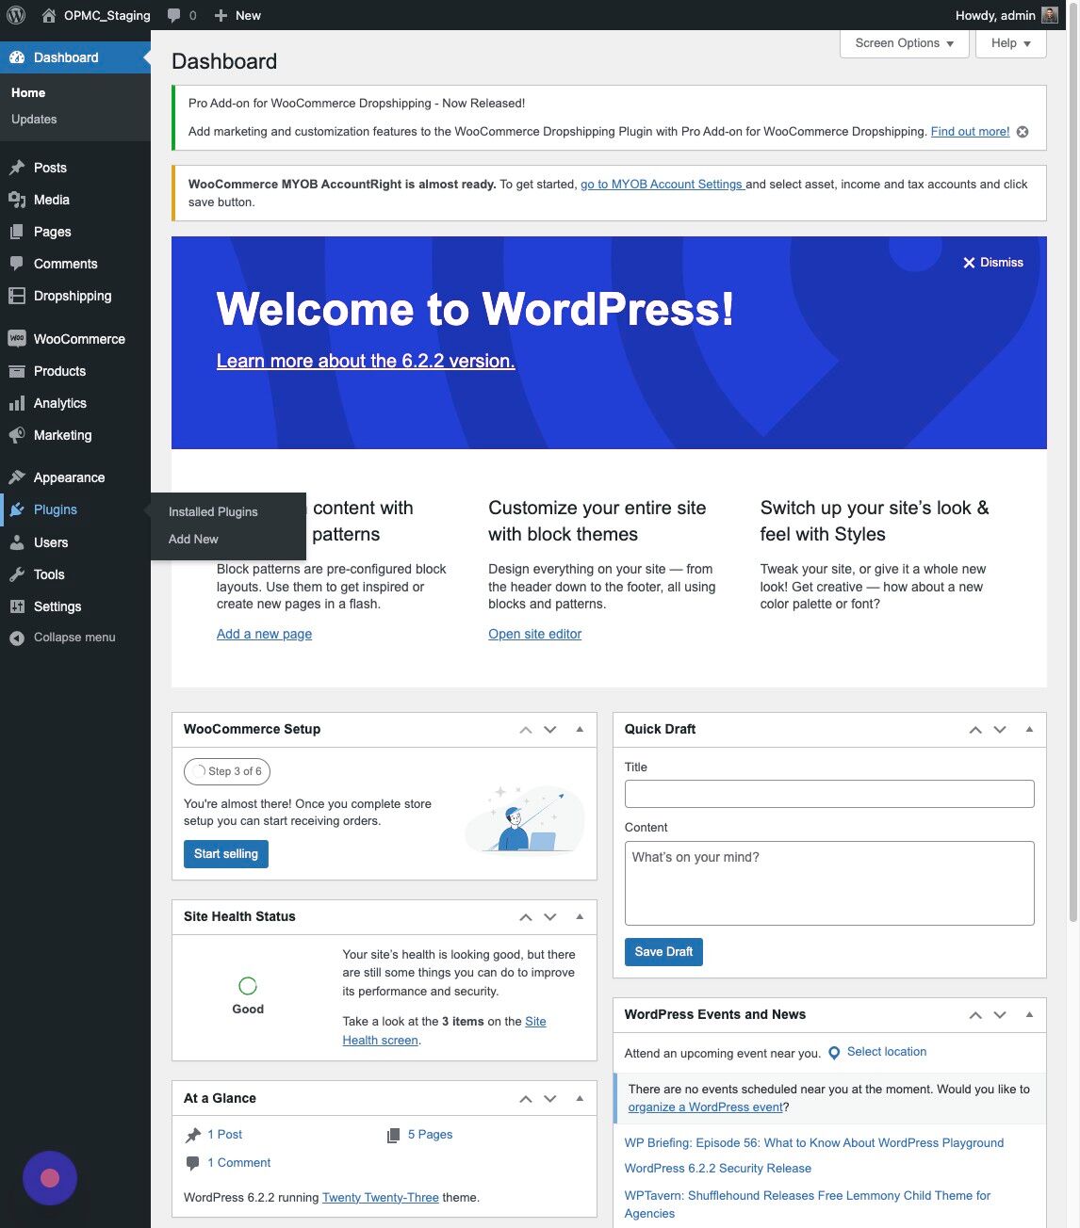Click the Posts pushpin icon in sidebar
1080x1228 pixels.
point(17,168)
